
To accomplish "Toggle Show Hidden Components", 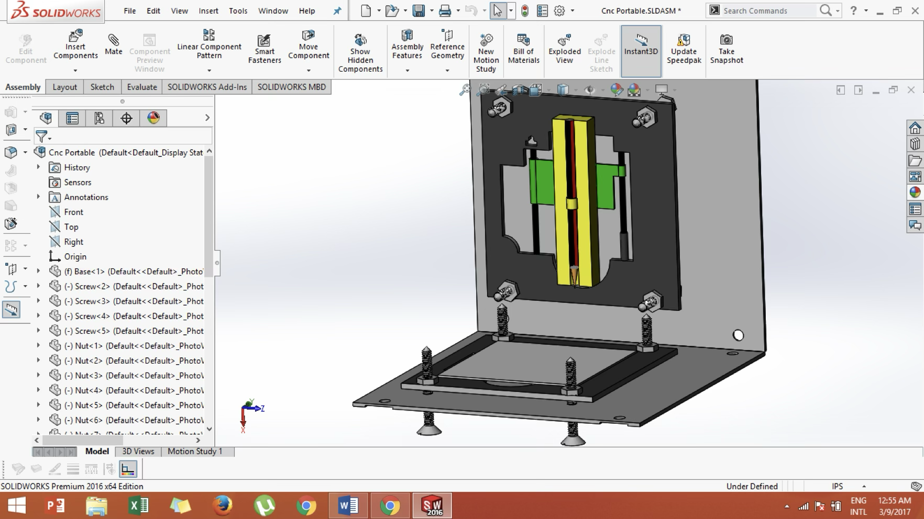I will [359, 50].
